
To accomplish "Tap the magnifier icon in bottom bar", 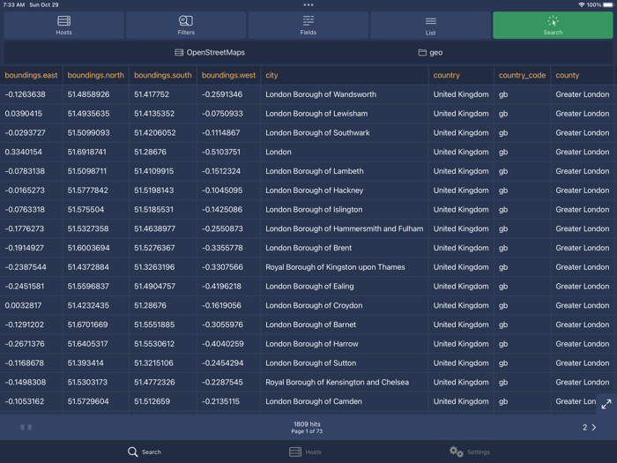I will pos(132,452).
